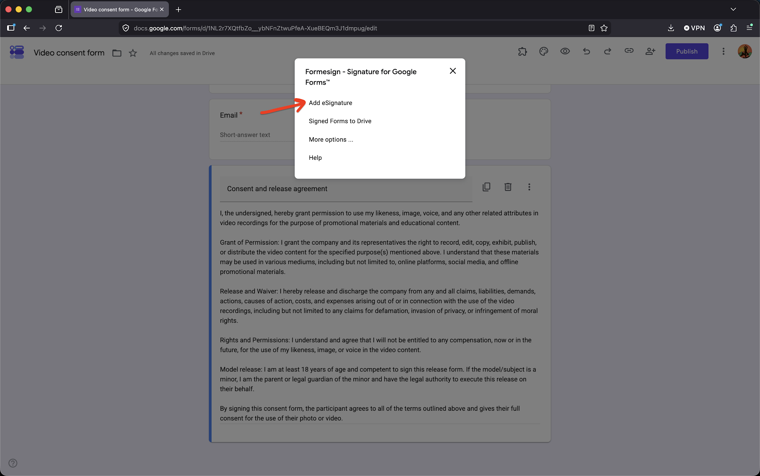Image resolution: width=760 pixels, height=476 pixels.
Task: Open the tab islands workspace icon
Action: [59, 10]
